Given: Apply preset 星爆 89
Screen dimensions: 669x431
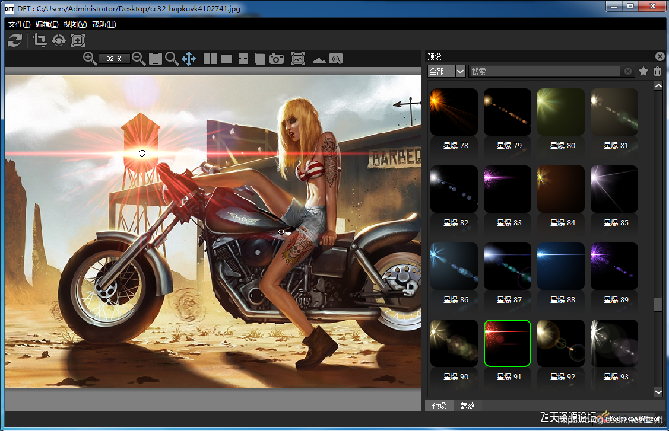Looking at the screenshot, I should (614, 266).
